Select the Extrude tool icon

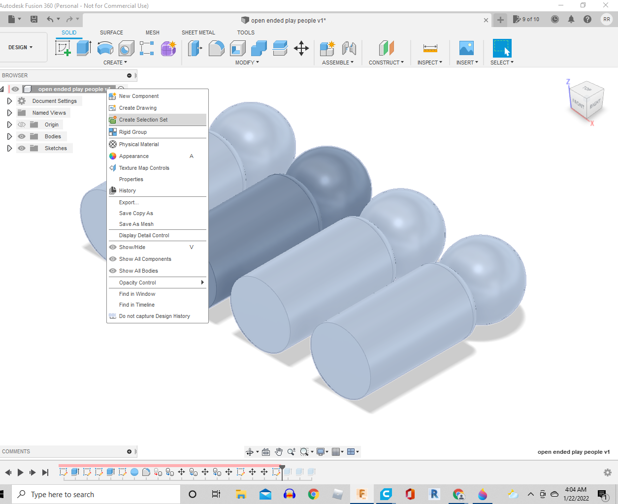coord(84,48)
